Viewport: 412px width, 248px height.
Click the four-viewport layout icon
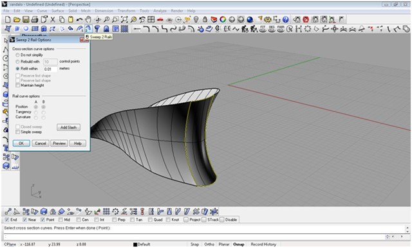(x=151, y=19)
